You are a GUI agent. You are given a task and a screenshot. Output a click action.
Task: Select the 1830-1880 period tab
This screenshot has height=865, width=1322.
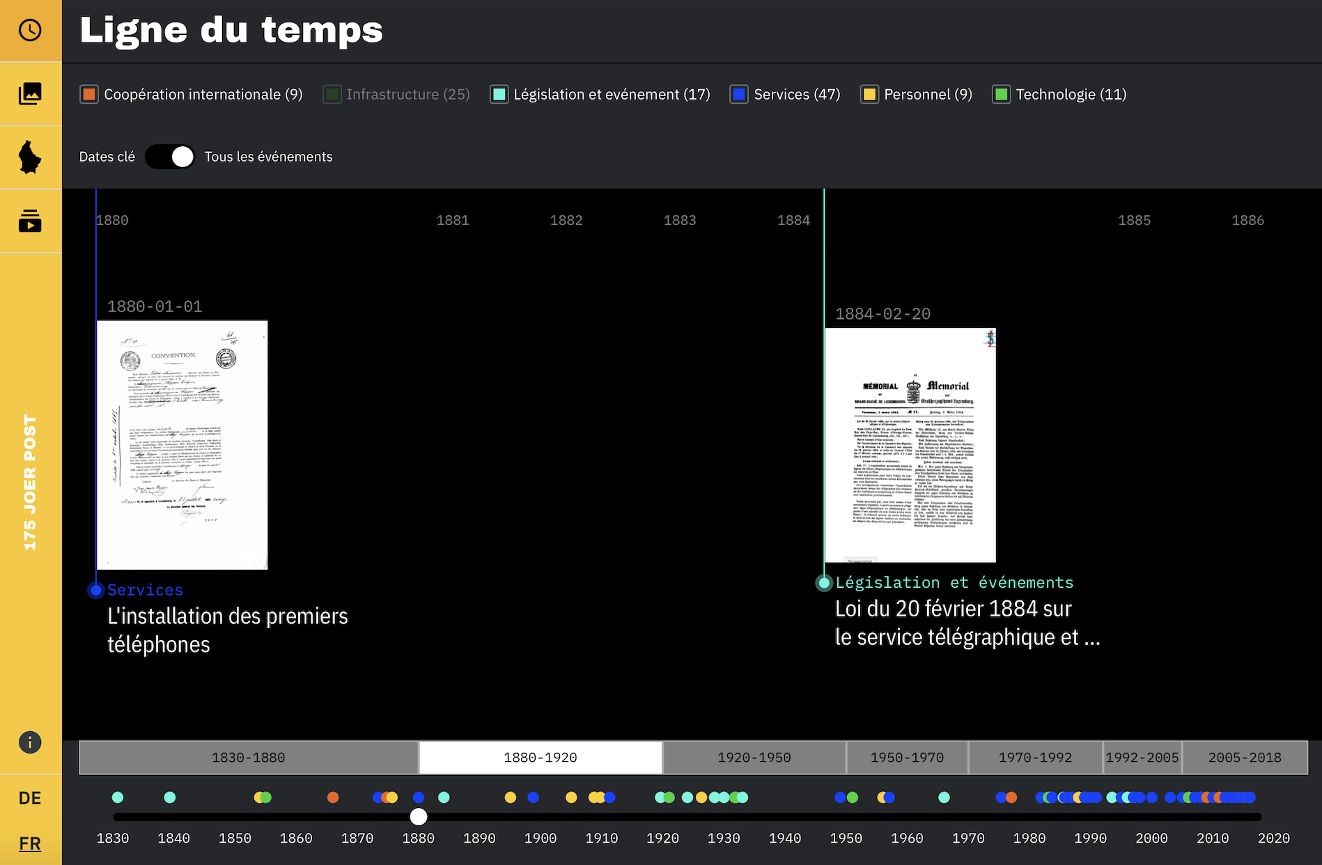(249, 757)
